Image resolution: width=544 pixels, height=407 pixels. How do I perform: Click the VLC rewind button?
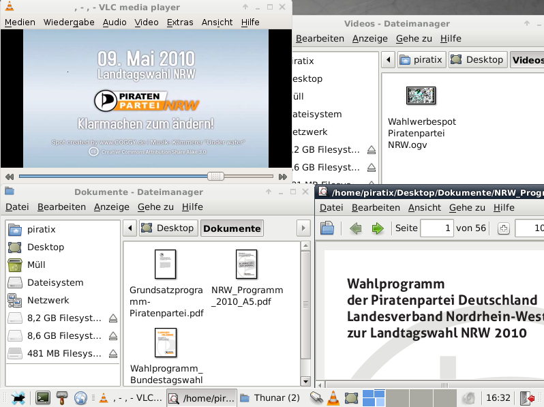[x=10, y=177]
